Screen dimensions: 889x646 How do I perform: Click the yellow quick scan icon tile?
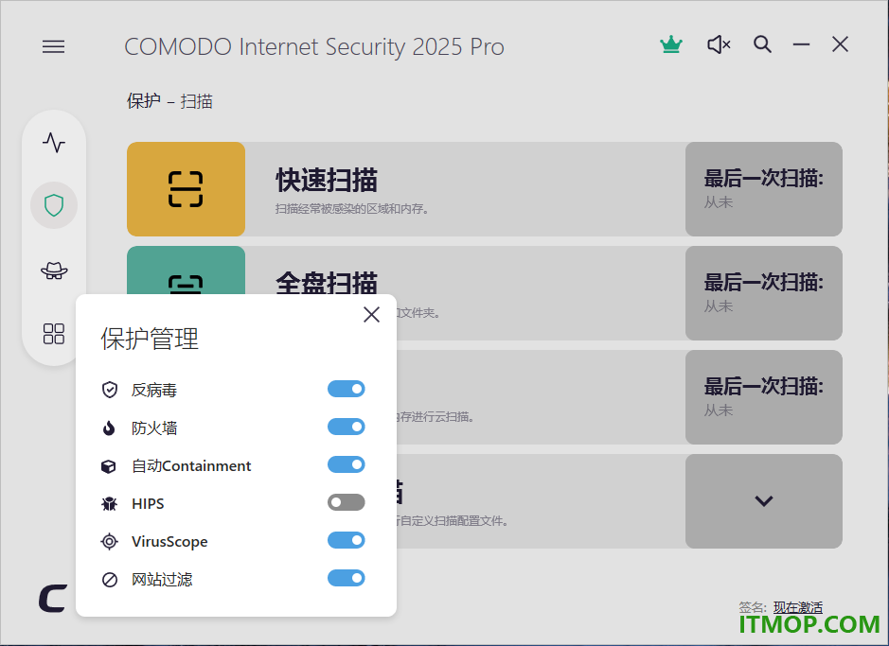click(186, 189)
